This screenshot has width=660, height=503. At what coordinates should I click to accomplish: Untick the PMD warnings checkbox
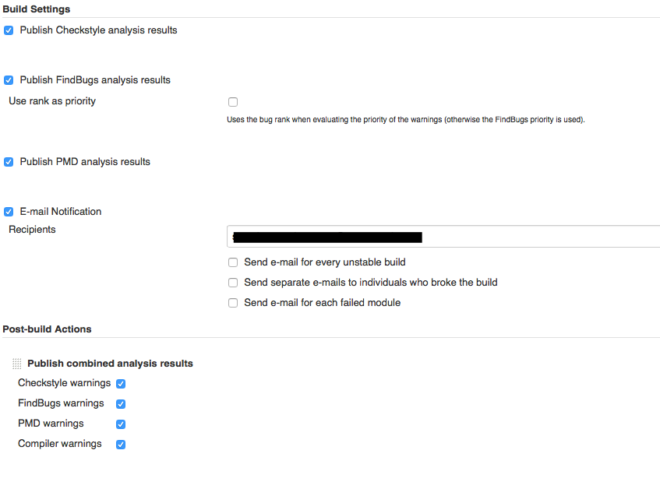[x=121, y=424]
